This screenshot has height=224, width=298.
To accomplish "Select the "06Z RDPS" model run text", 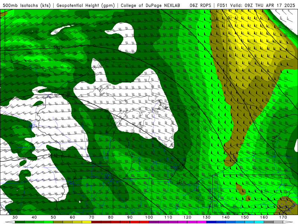I will [x=200, y=6].
